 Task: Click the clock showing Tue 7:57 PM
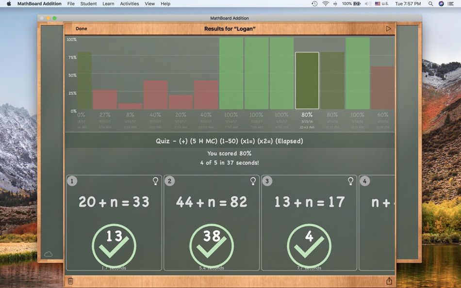[408, 3]
